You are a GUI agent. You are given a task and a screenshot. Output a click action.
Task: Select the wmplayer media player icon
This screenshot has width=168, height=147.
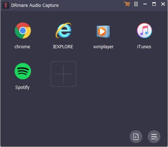pos(103,32)
